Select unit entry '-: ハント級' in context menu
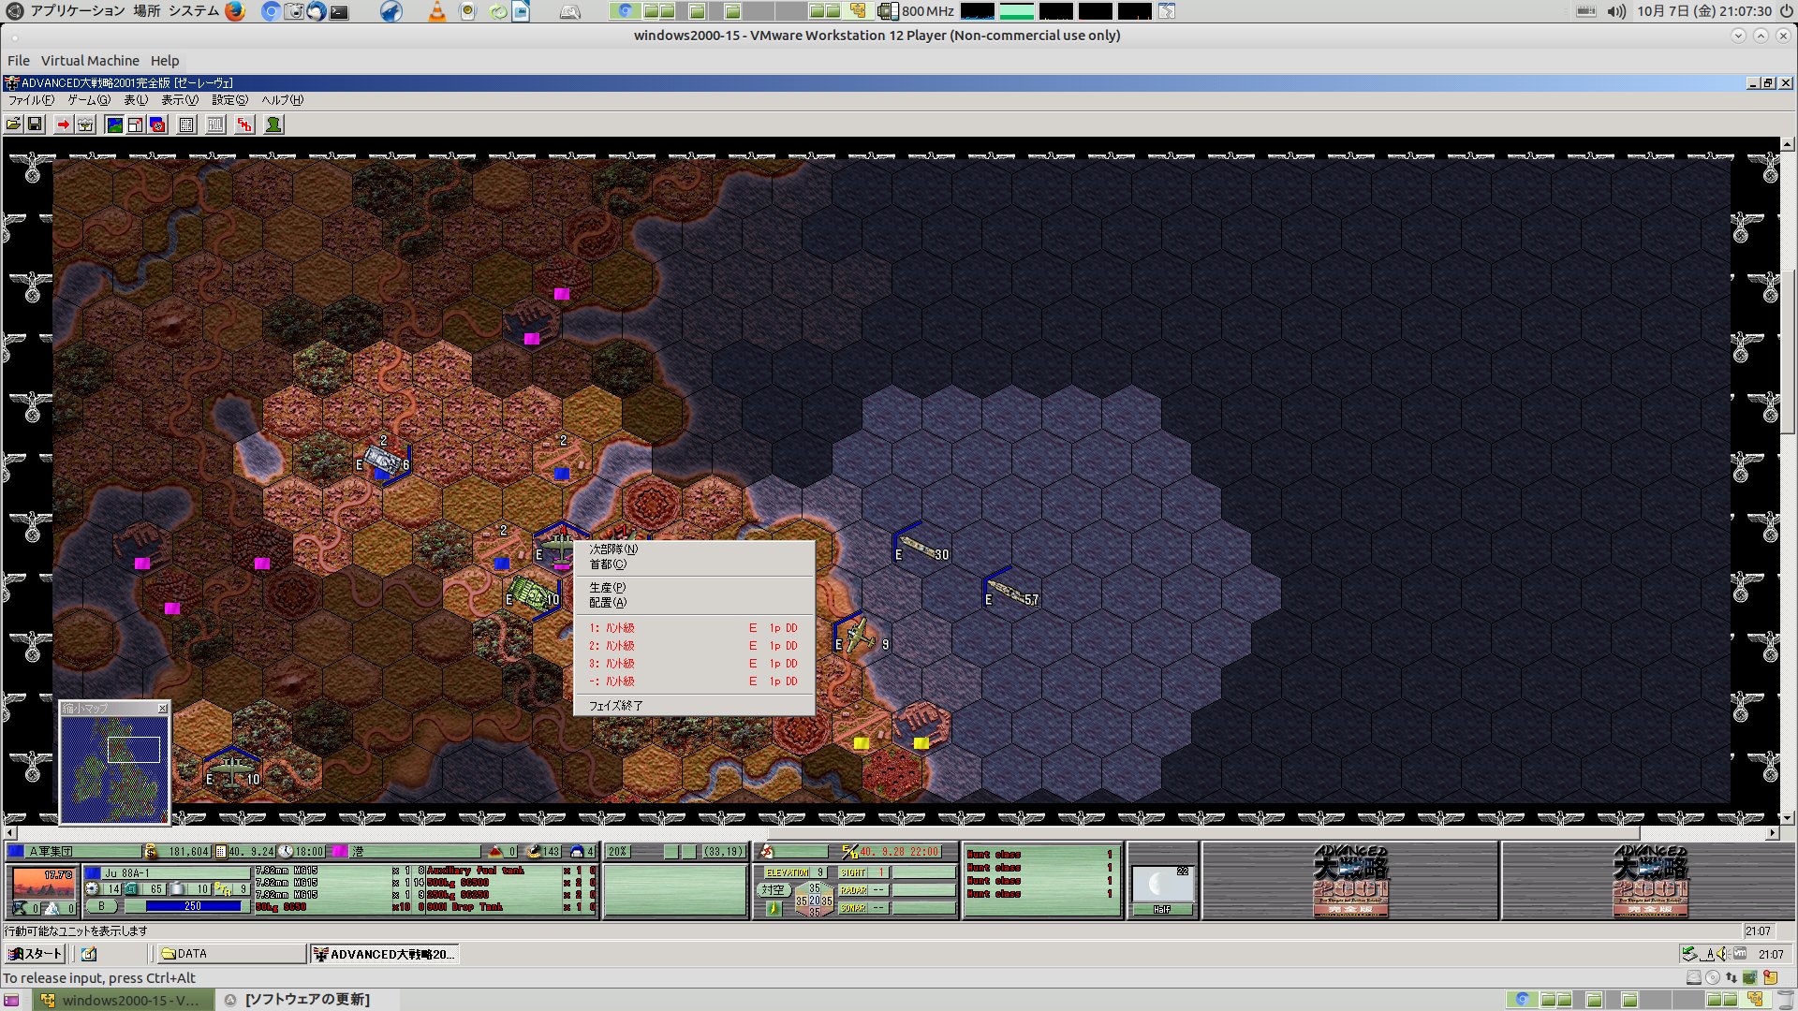Screen dimensions: 1798x1011 693,681
